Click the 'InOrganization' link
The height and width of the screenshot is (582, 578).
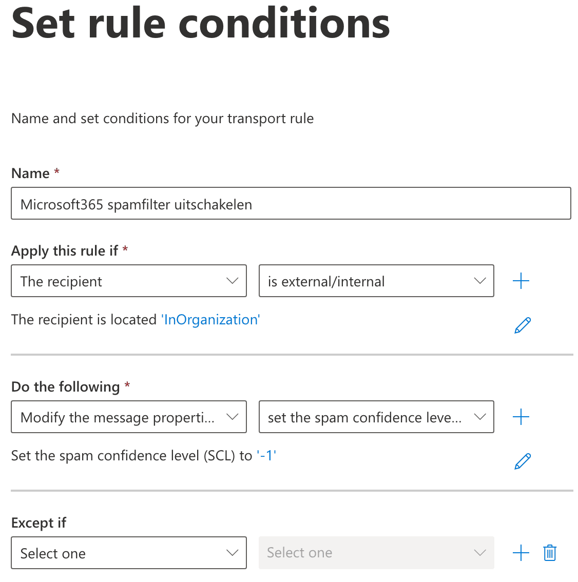(210, 320)
